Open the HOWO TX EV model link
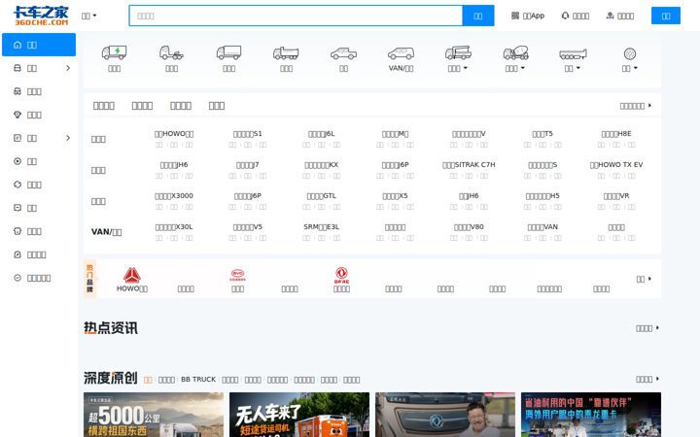700x437 pixels. pyautogui.click(x=616, y=165)
